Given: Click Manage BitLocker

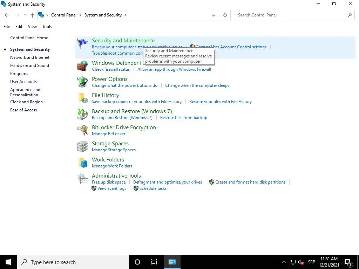Looking at the screenshot, I should [109, 134].
